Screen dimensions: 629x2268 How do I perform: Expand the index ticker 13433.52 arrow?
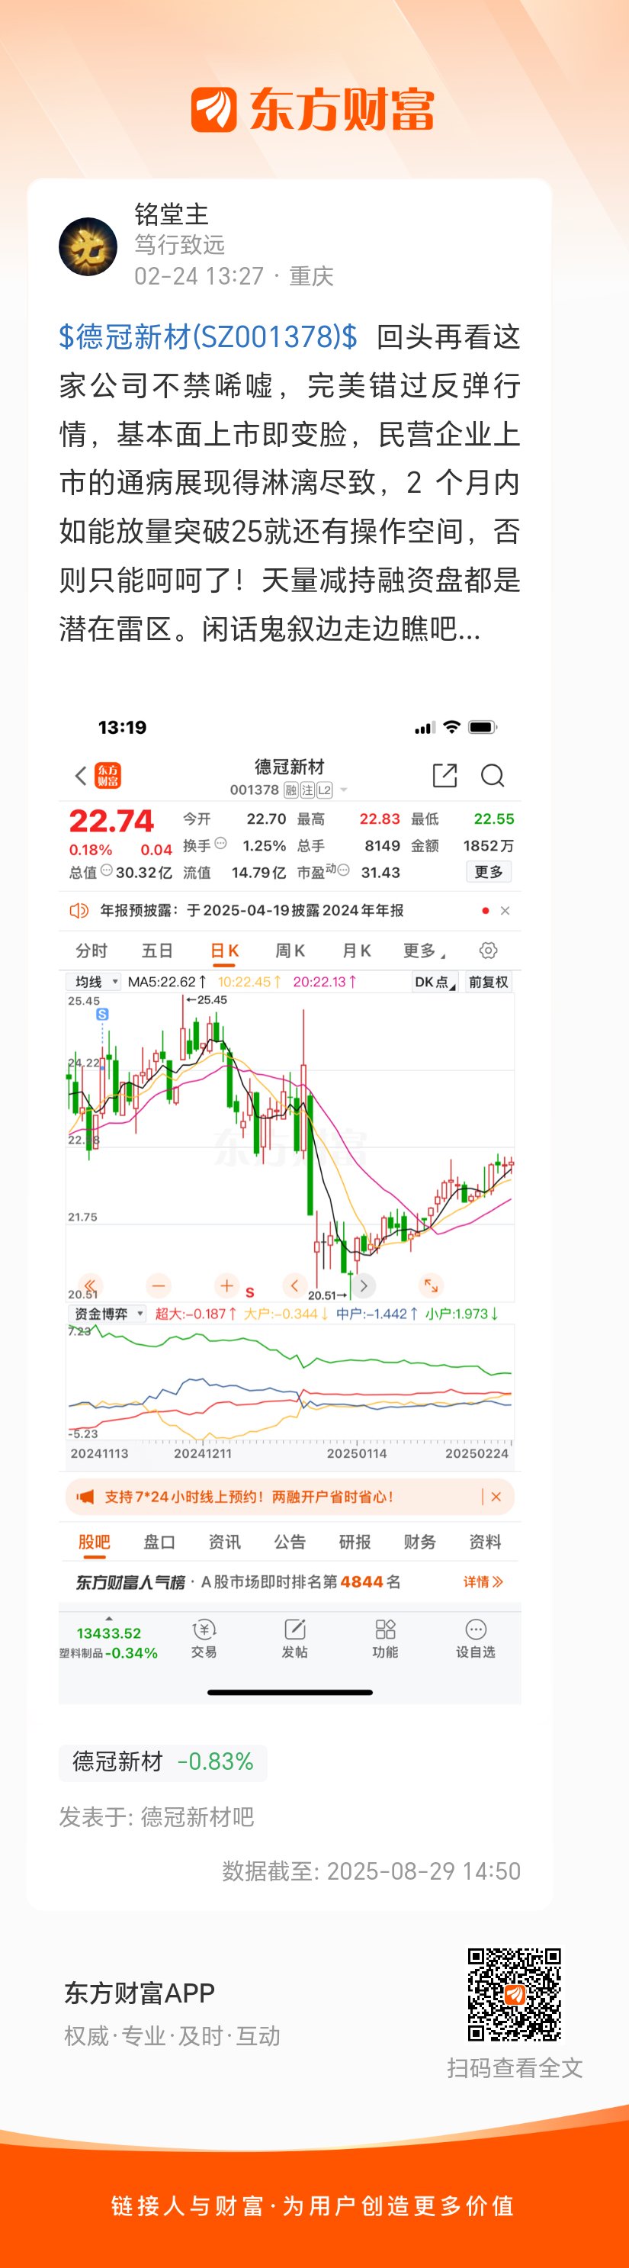click(109, 1618)
